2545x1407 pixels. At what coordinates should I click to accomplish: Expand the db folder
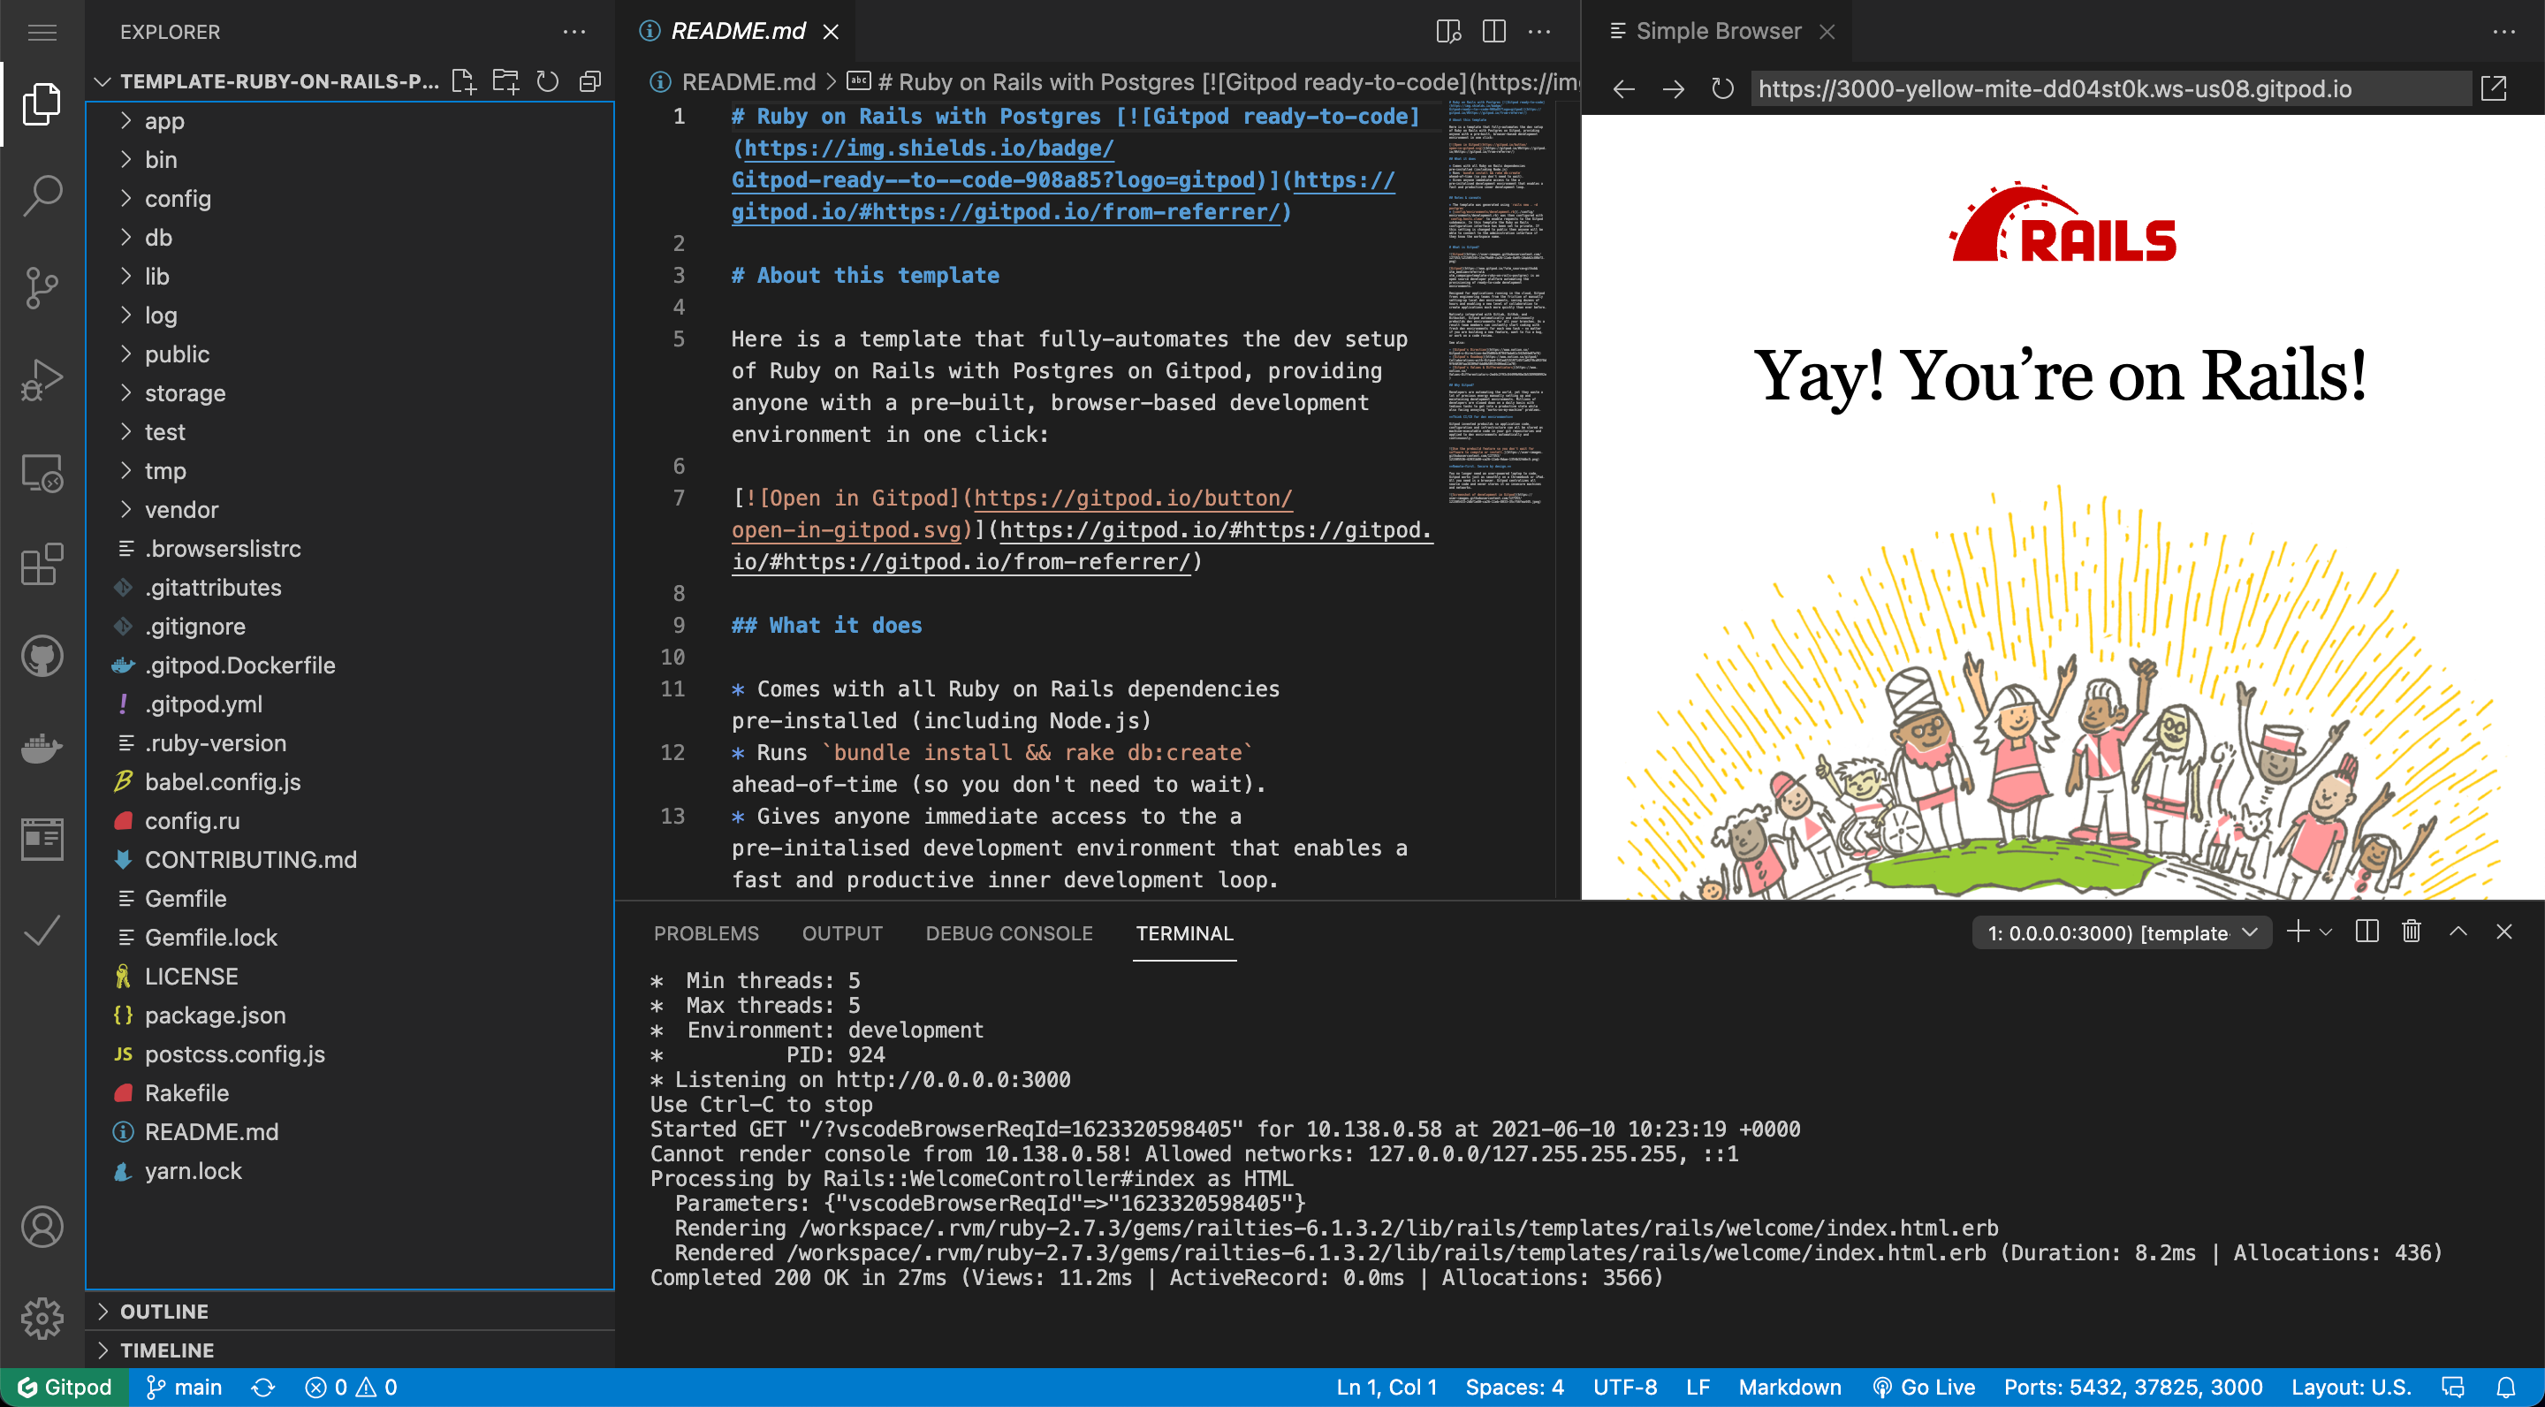[350, 237]
